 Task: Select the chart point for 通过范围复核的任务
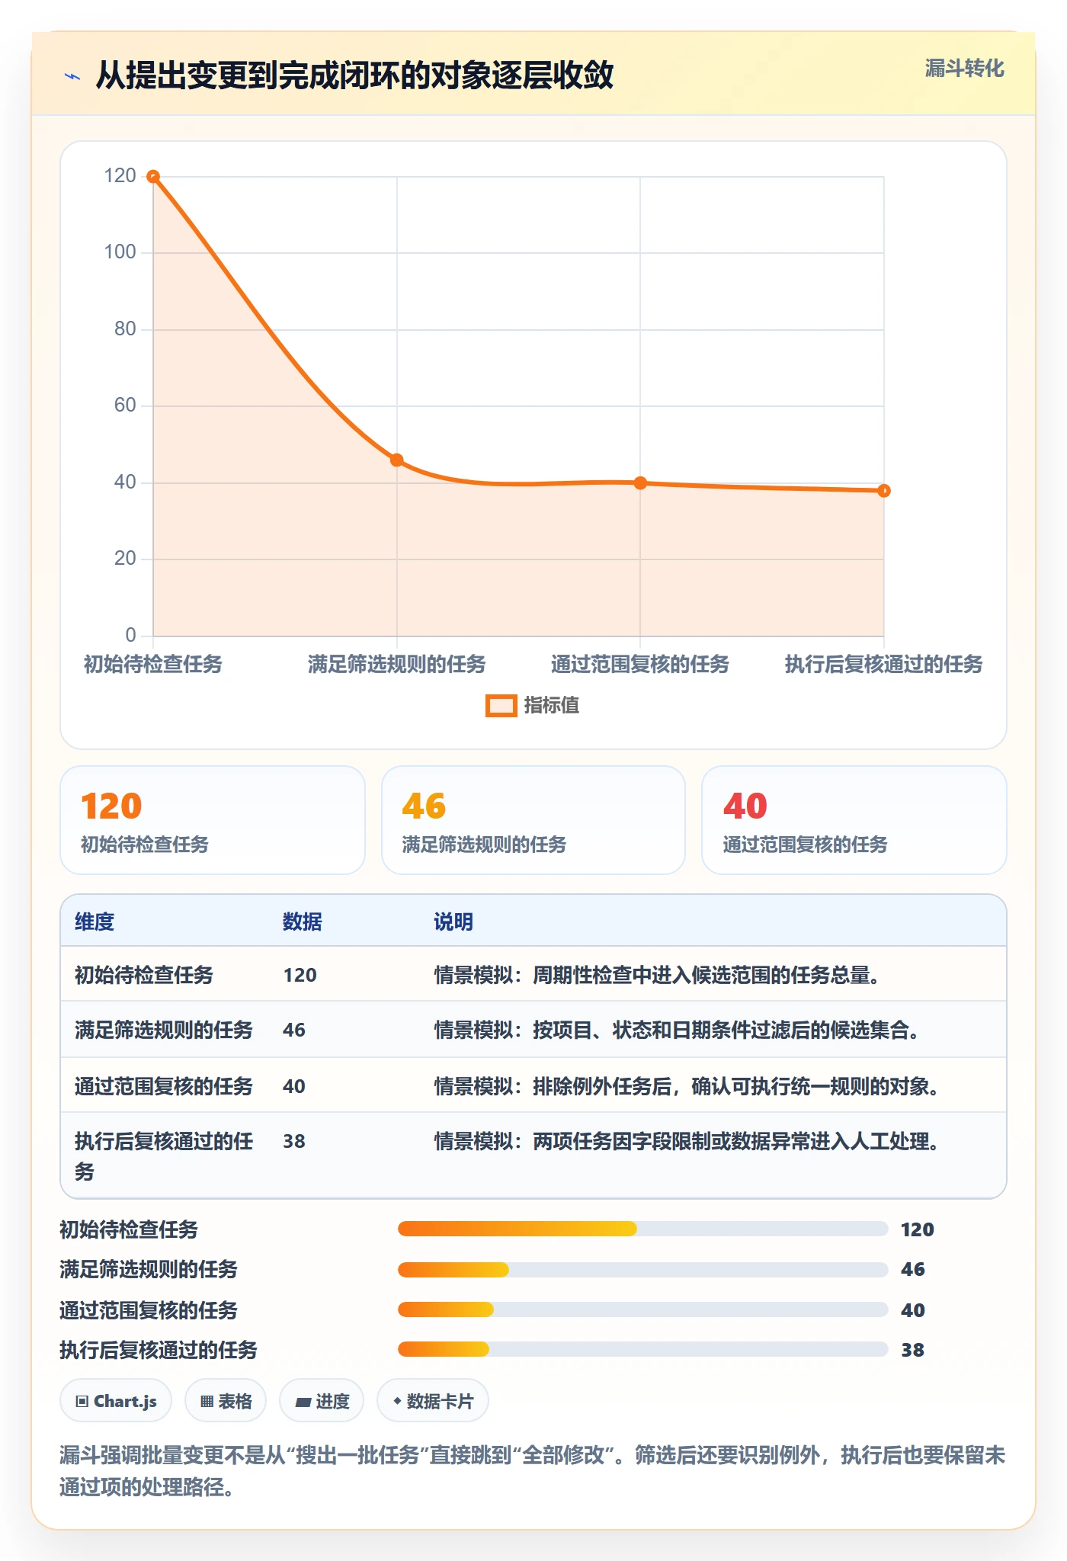pos(640,482)
